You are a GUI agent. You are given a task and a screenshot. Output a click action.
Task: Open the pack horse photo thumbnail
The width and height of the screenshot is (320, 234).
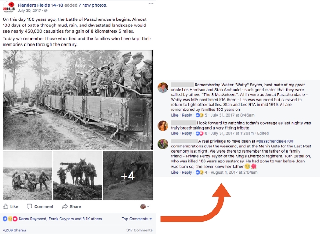[x=77, y=176]
